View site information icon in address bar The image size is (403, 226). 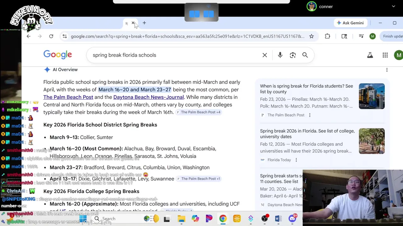tap(65, 36)
